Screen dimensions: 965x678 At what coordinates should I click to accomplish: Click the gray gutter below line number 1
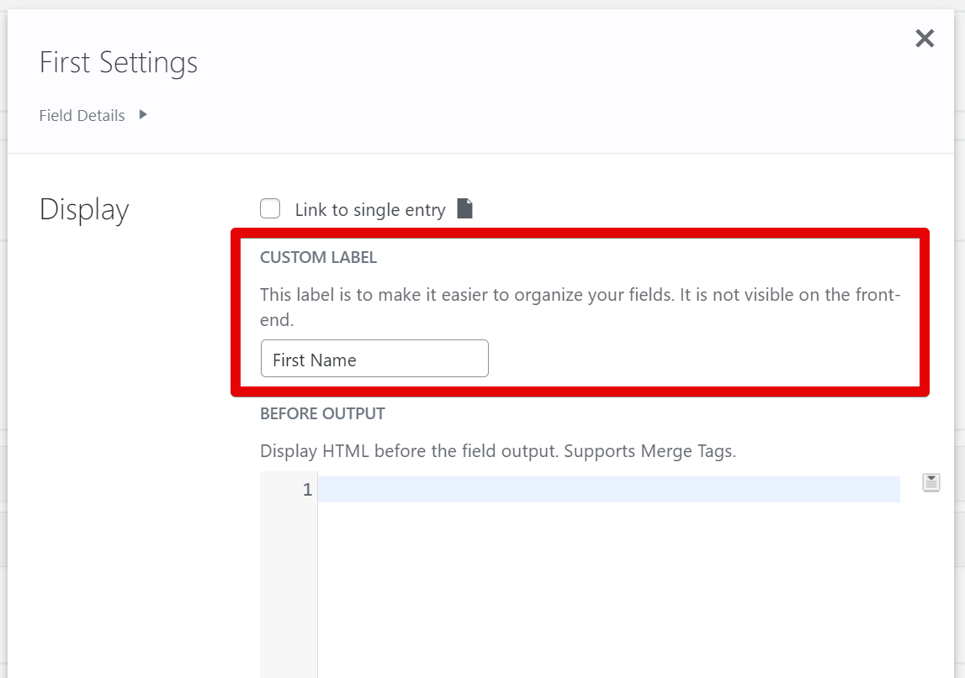click(289, 588)
